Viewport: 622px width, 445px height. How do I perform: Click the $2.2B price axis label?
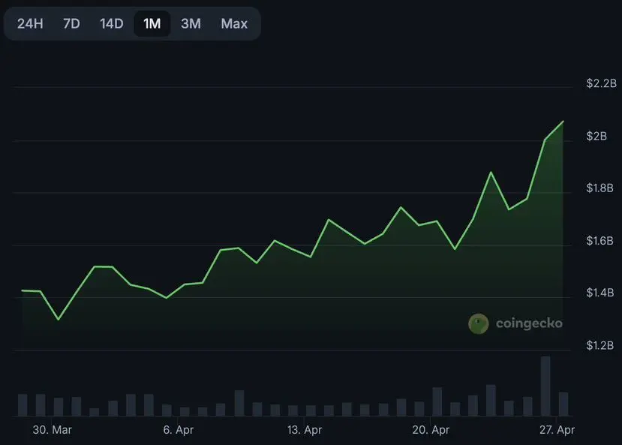[x=601, y=84]
